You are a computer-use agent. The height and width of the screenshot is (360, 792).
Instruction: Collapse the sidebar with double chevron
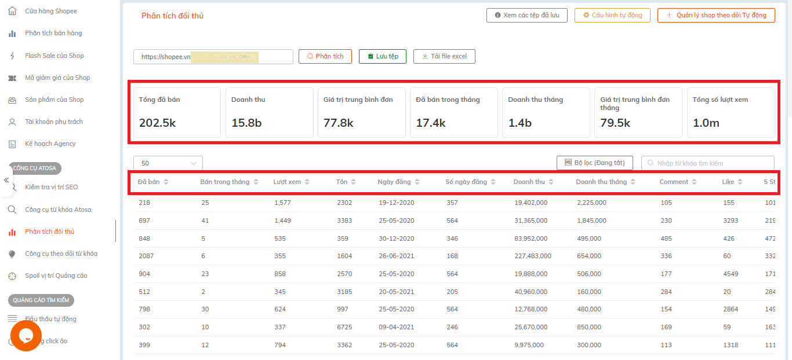click(x=6, y=180)
